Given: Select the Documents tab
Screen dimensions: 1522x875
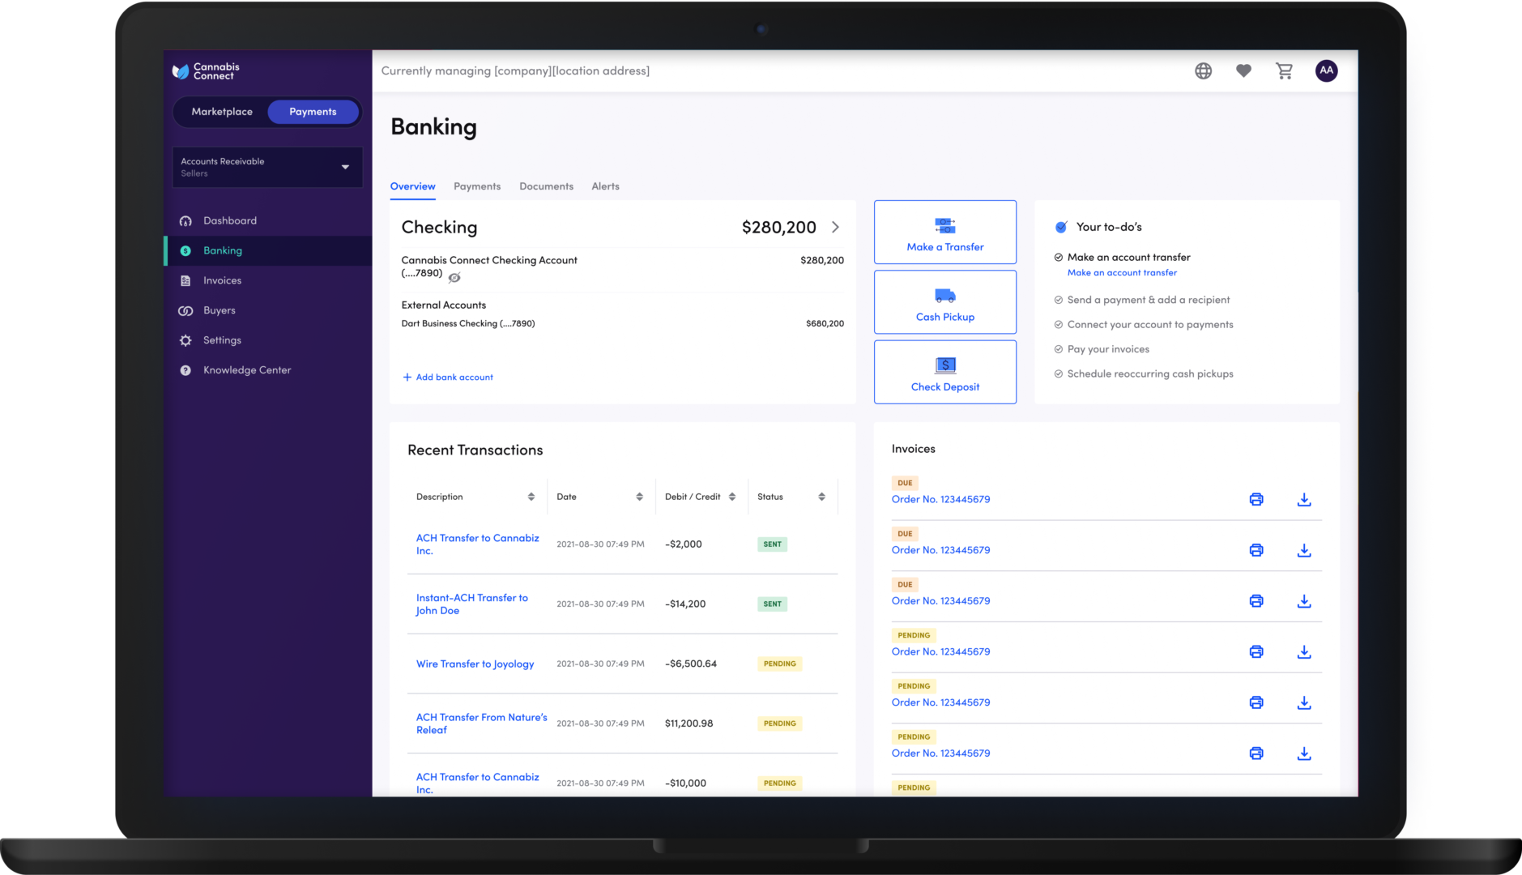Looking at the screenshot, I should pyautogui.click(x=546, y=186).
